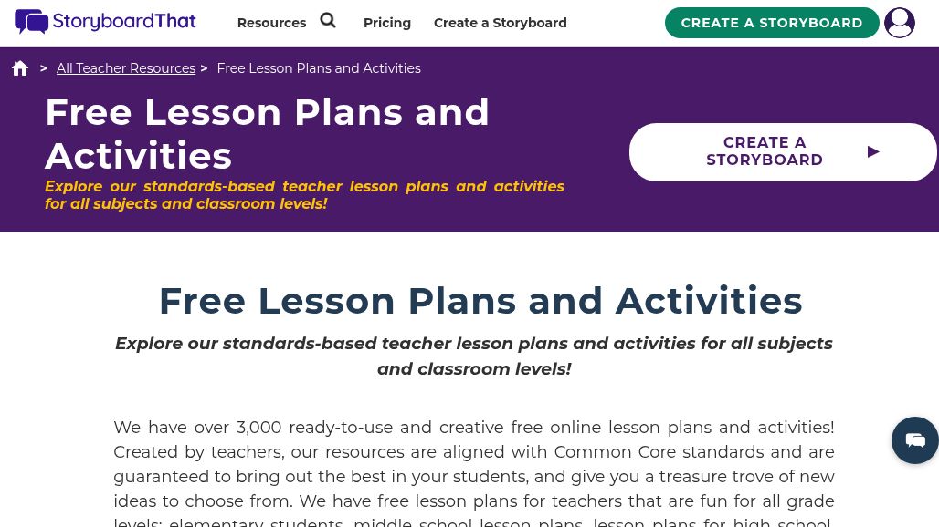Click the play arrow in white storyboard button
The image size is (939, 527).
click(873, 151)
